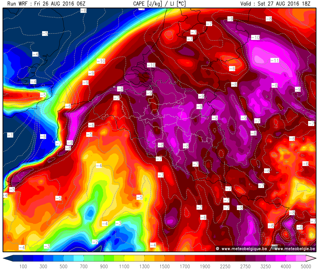This screenshot has height=271, width=319.
Task: Click the 3250 label on the color scale
Action: 265,266
